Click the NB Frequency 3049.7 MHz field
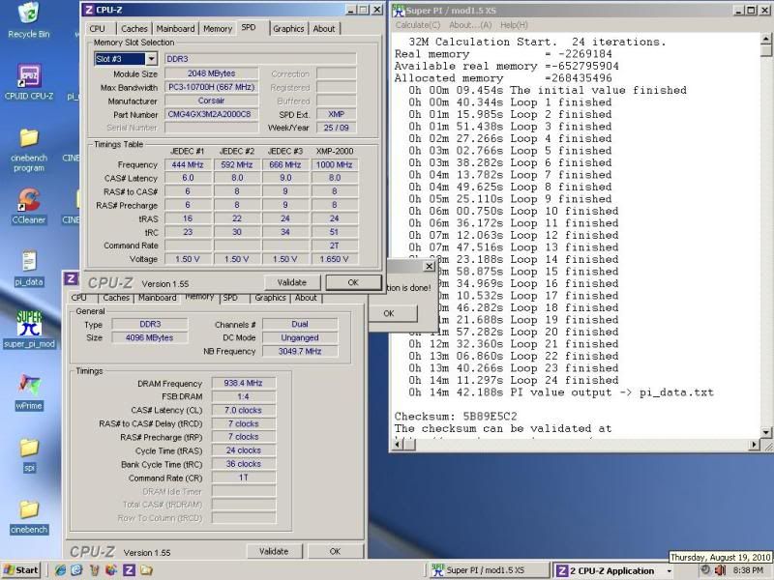The height and width of the screenshot is (580, 774). click(300, 351)
